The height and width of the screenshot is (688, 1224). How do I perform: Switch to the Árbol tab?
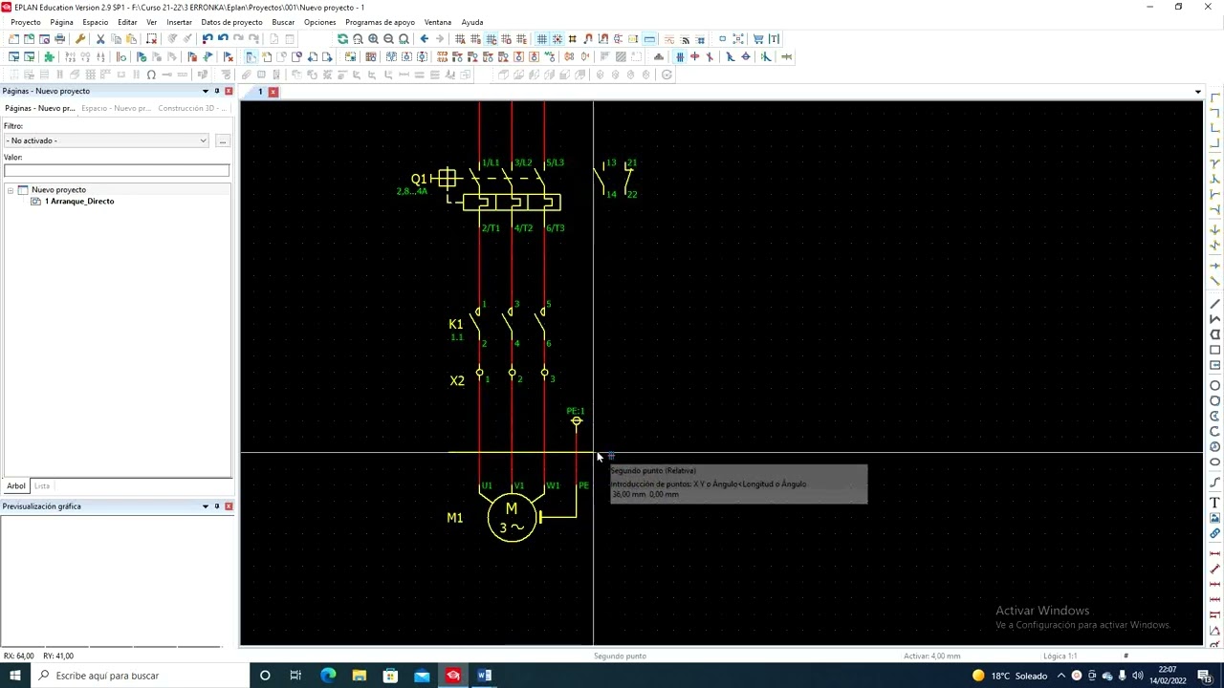click(16, 486)
